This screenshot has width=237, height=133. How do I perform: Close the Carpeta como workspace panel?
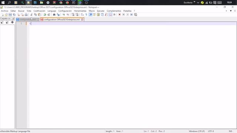13,18
